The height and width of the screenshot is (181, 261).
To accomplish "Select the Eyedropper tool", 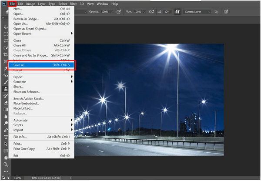I will point(6,68).
